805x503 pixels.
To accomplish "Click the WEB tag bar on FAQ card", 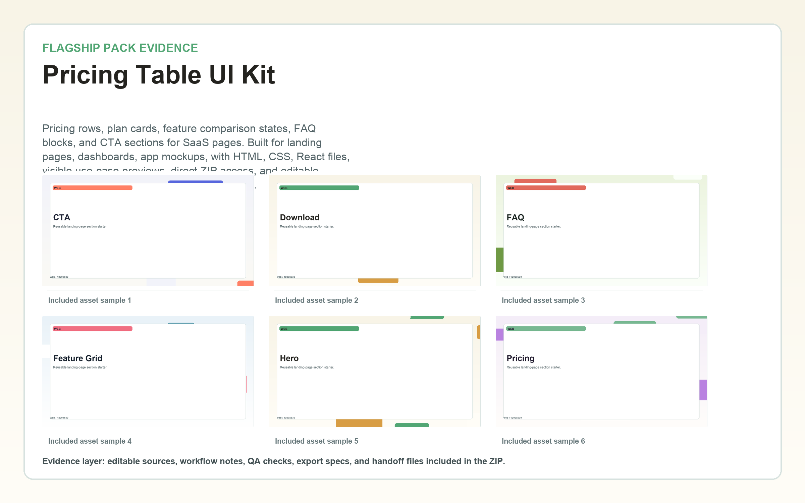I will [546, 188].
